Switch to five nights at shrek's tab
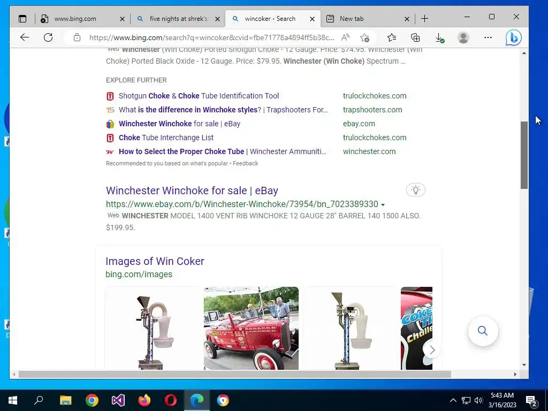Image resolution: width=548 pixels, height=411 pixels. 179,19
